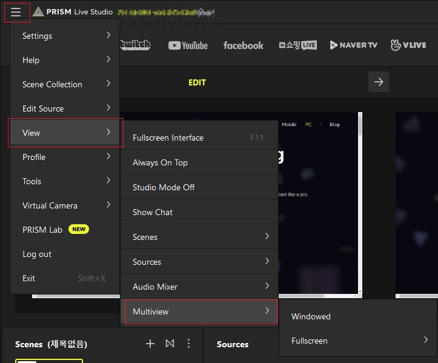Select the Facebook platform logo

[243, 45]
